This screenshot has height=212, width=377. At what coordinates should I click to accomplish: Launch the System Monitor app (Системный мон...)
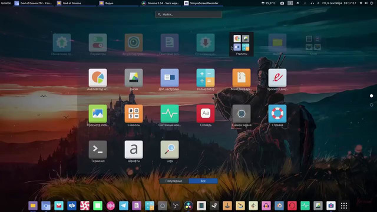pyautogui.click(x=170, y=114)
